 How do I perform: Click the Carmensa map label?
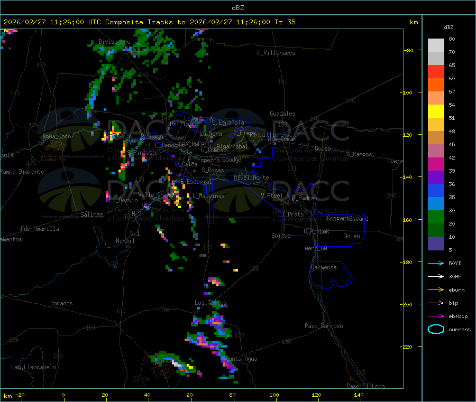(324, 267)
